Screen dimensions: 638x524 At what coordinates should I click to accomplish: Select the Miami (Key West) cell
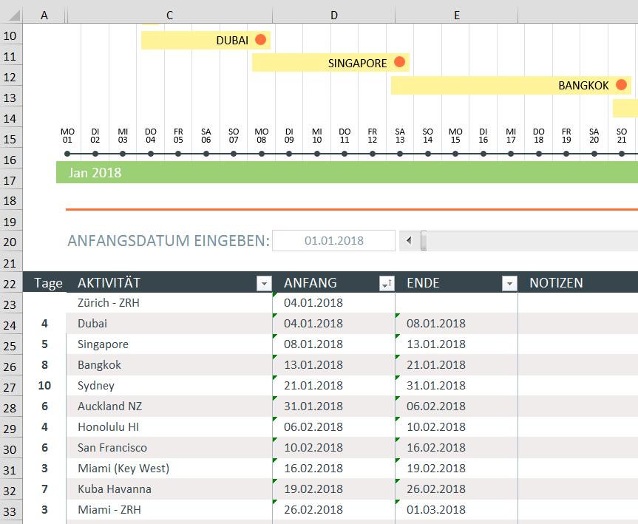pos(169,469)
